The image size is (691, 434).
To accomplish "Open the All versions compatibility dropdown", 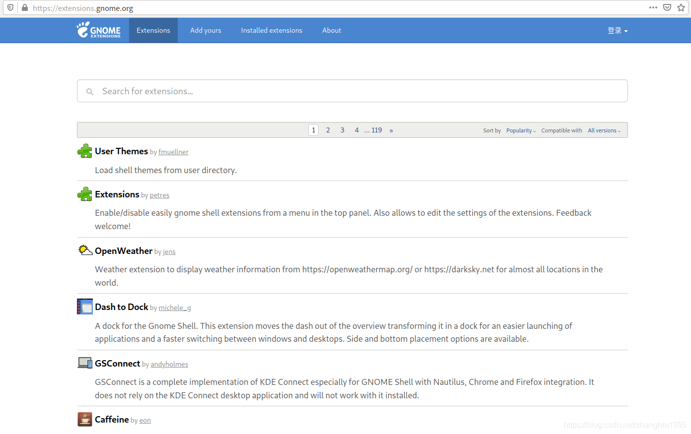I will (604, 130).
